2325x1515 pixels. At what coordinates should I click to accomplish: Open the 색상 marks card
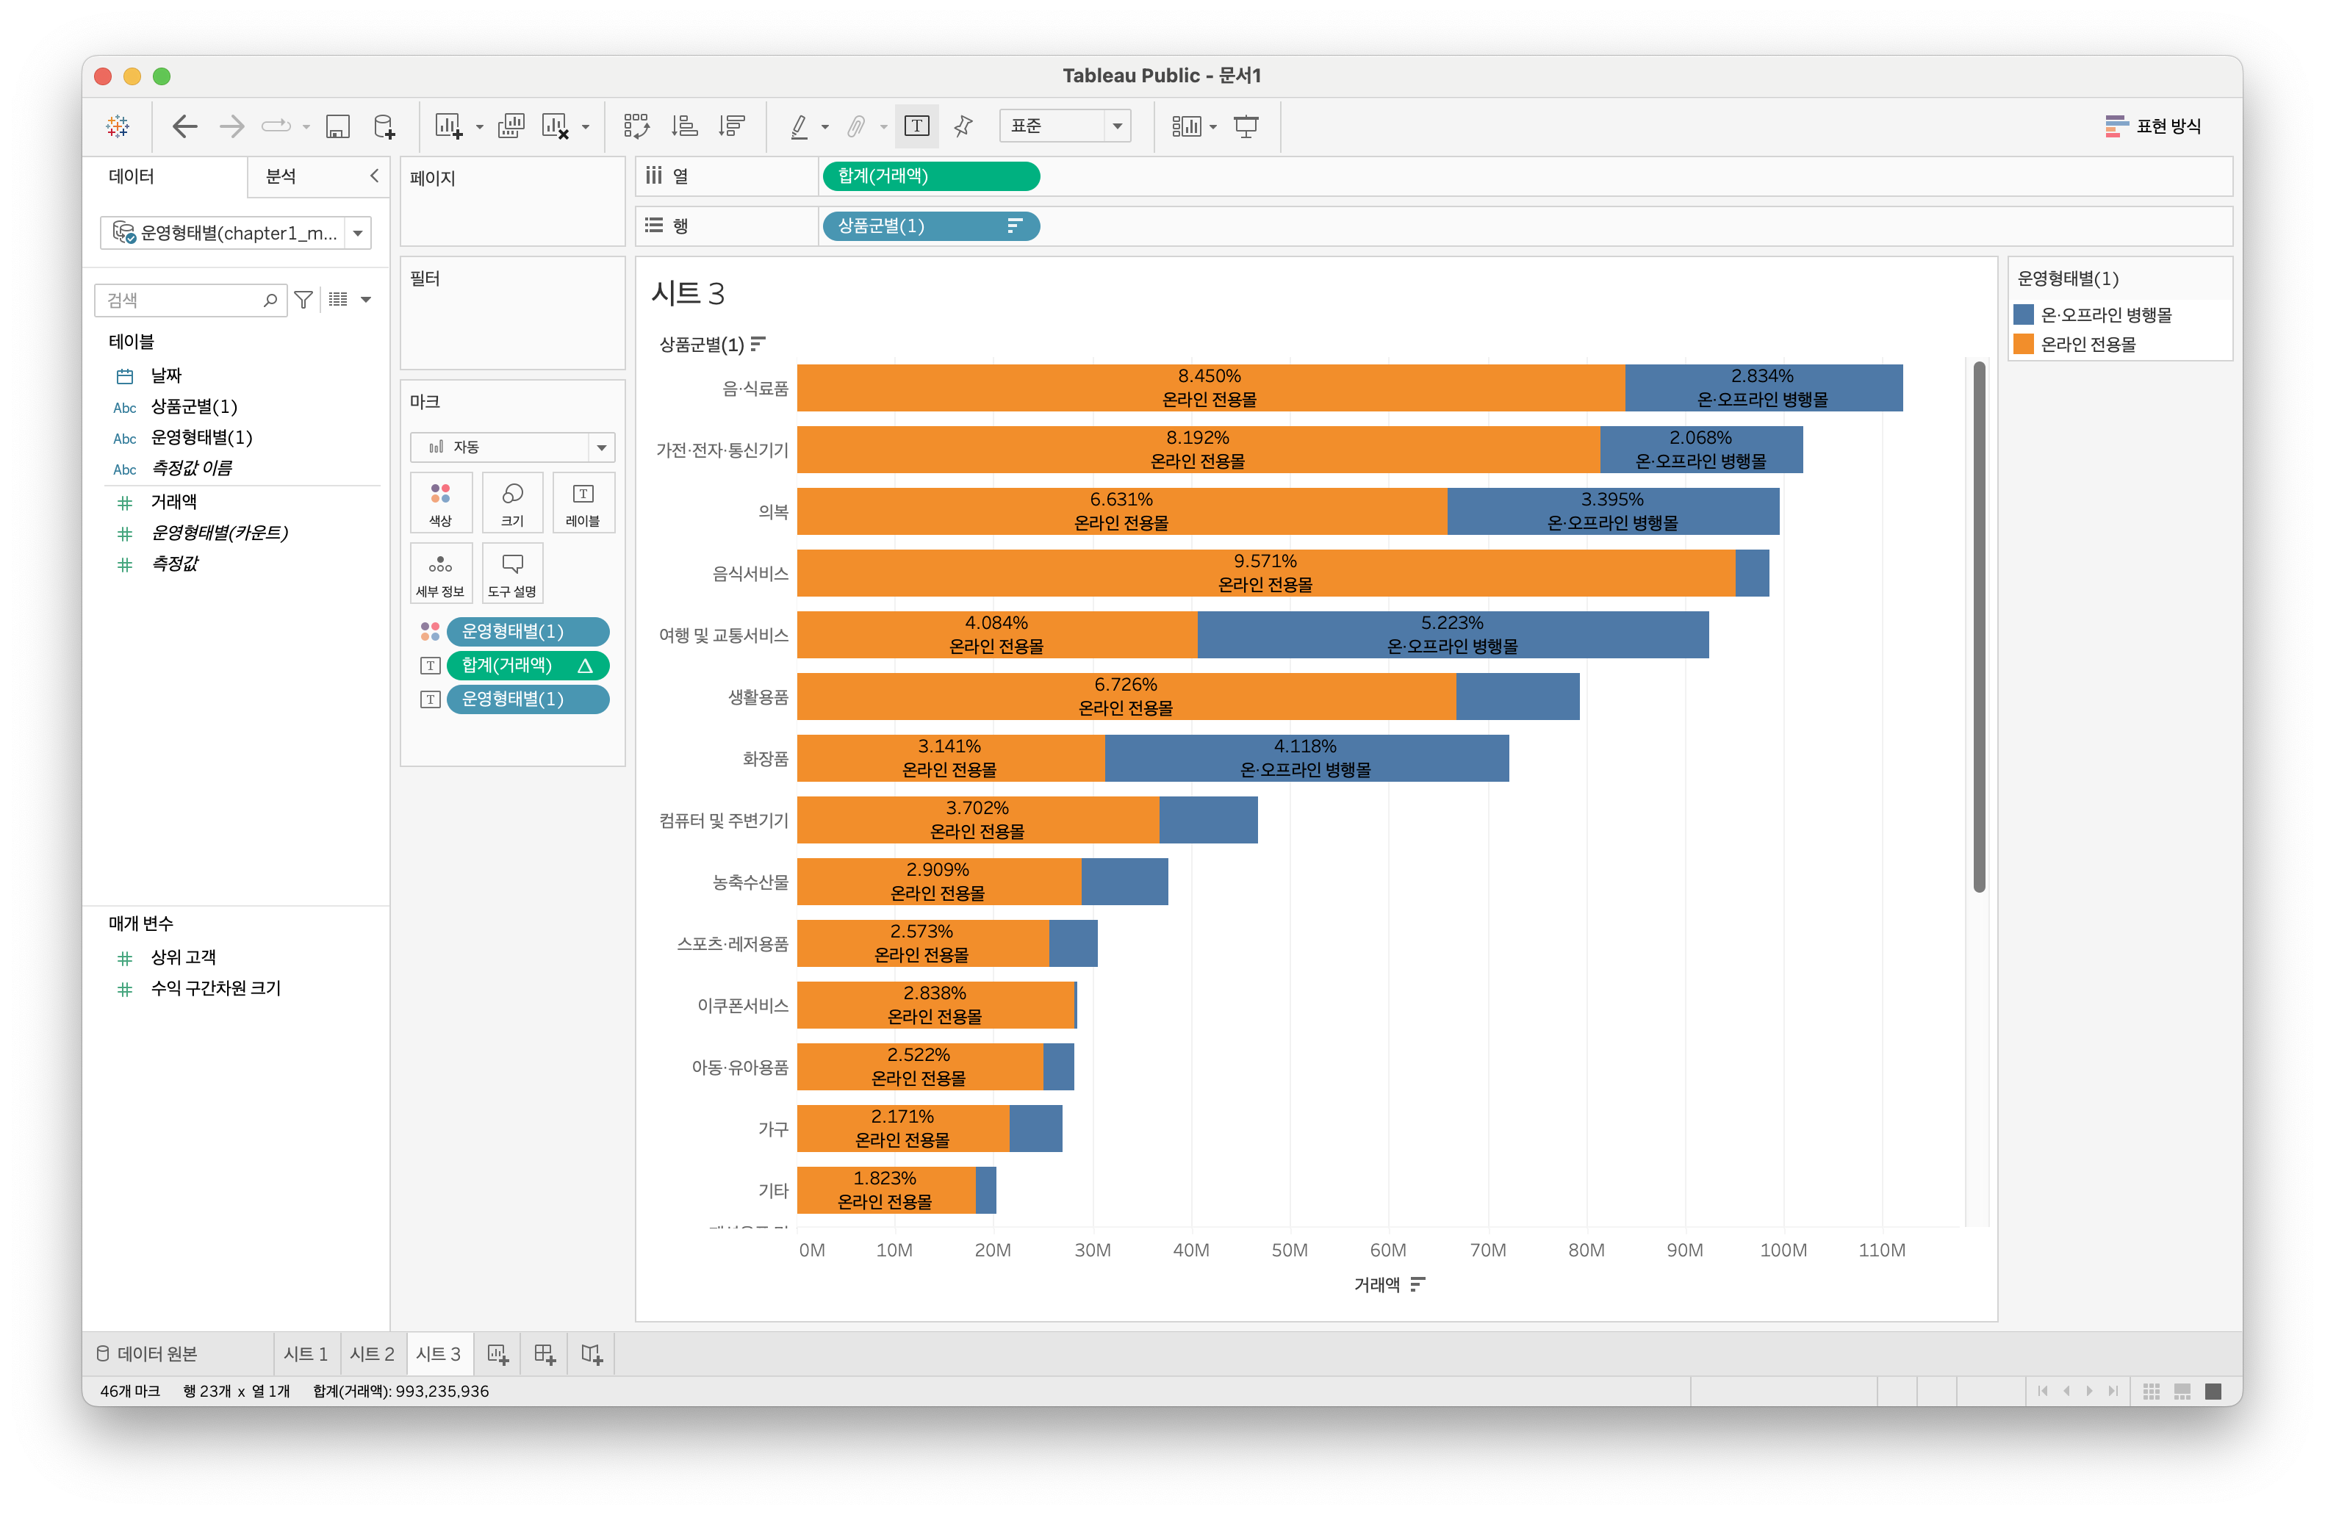coord(441,502)
